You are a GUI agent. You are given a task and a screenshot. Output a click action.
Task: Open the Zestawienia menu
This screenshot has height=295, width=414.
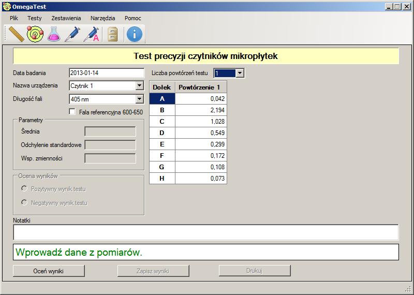click(x=66, y=18)
